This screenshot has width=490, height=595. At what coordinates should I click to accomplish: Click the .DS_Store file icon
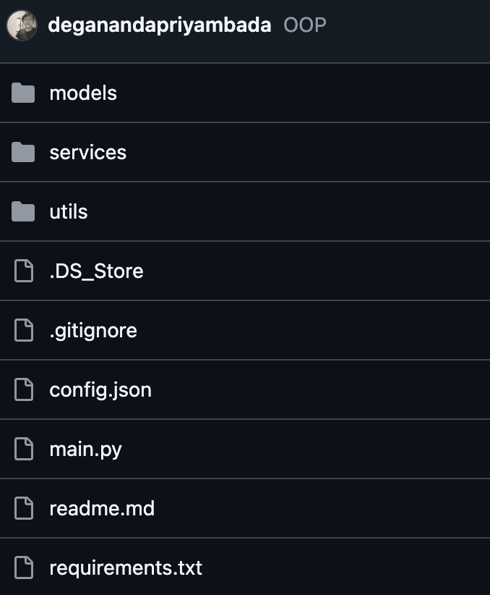[24, 271]
